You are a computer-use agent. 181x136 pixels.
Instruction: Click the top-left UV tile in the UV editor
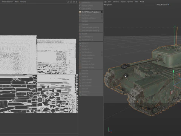[18, 55]
